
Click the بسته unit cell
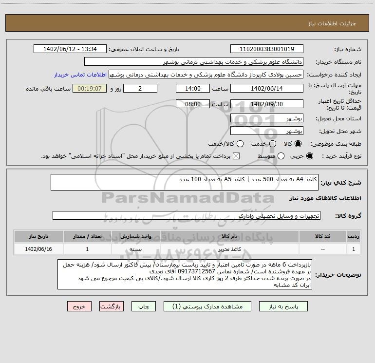[x=135, y=249]
